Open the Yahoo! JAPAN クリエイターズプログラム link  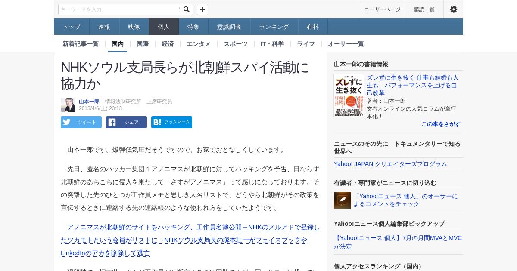390,164
